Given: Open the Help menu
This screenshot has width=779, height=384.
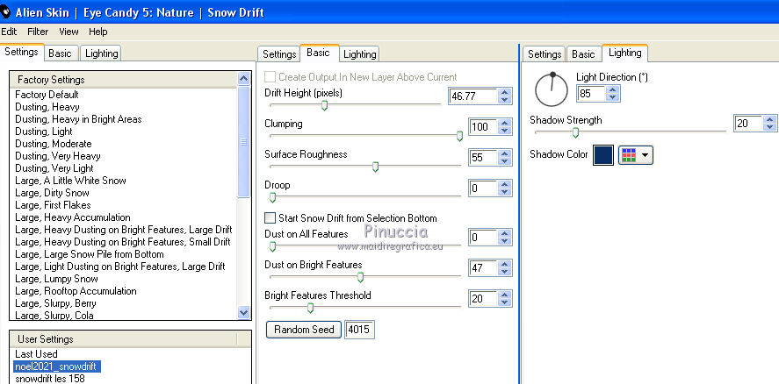Looking at the screenshot, I should (x=97, y=32).
